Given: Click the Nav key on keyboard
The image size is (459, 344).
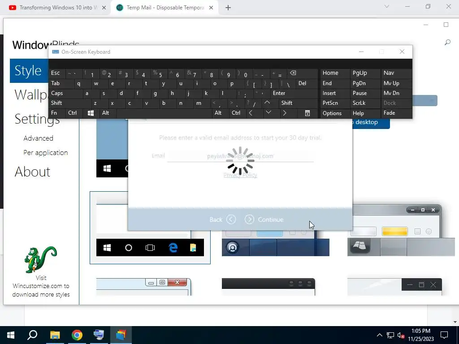Looking at the screenshot, I should (396, 73).
